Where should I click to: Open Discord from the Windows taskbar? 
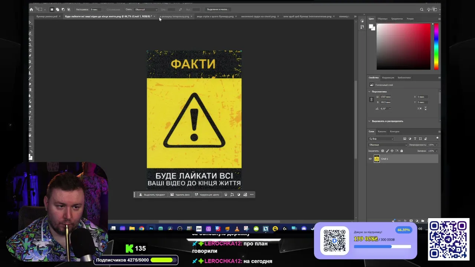pyautogui.click(x=304, y=228)
